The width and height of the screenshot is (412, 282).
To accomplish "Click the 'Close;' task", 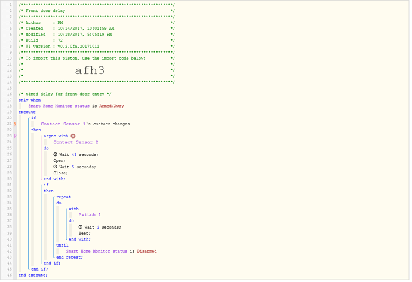I will coord(60,173).
